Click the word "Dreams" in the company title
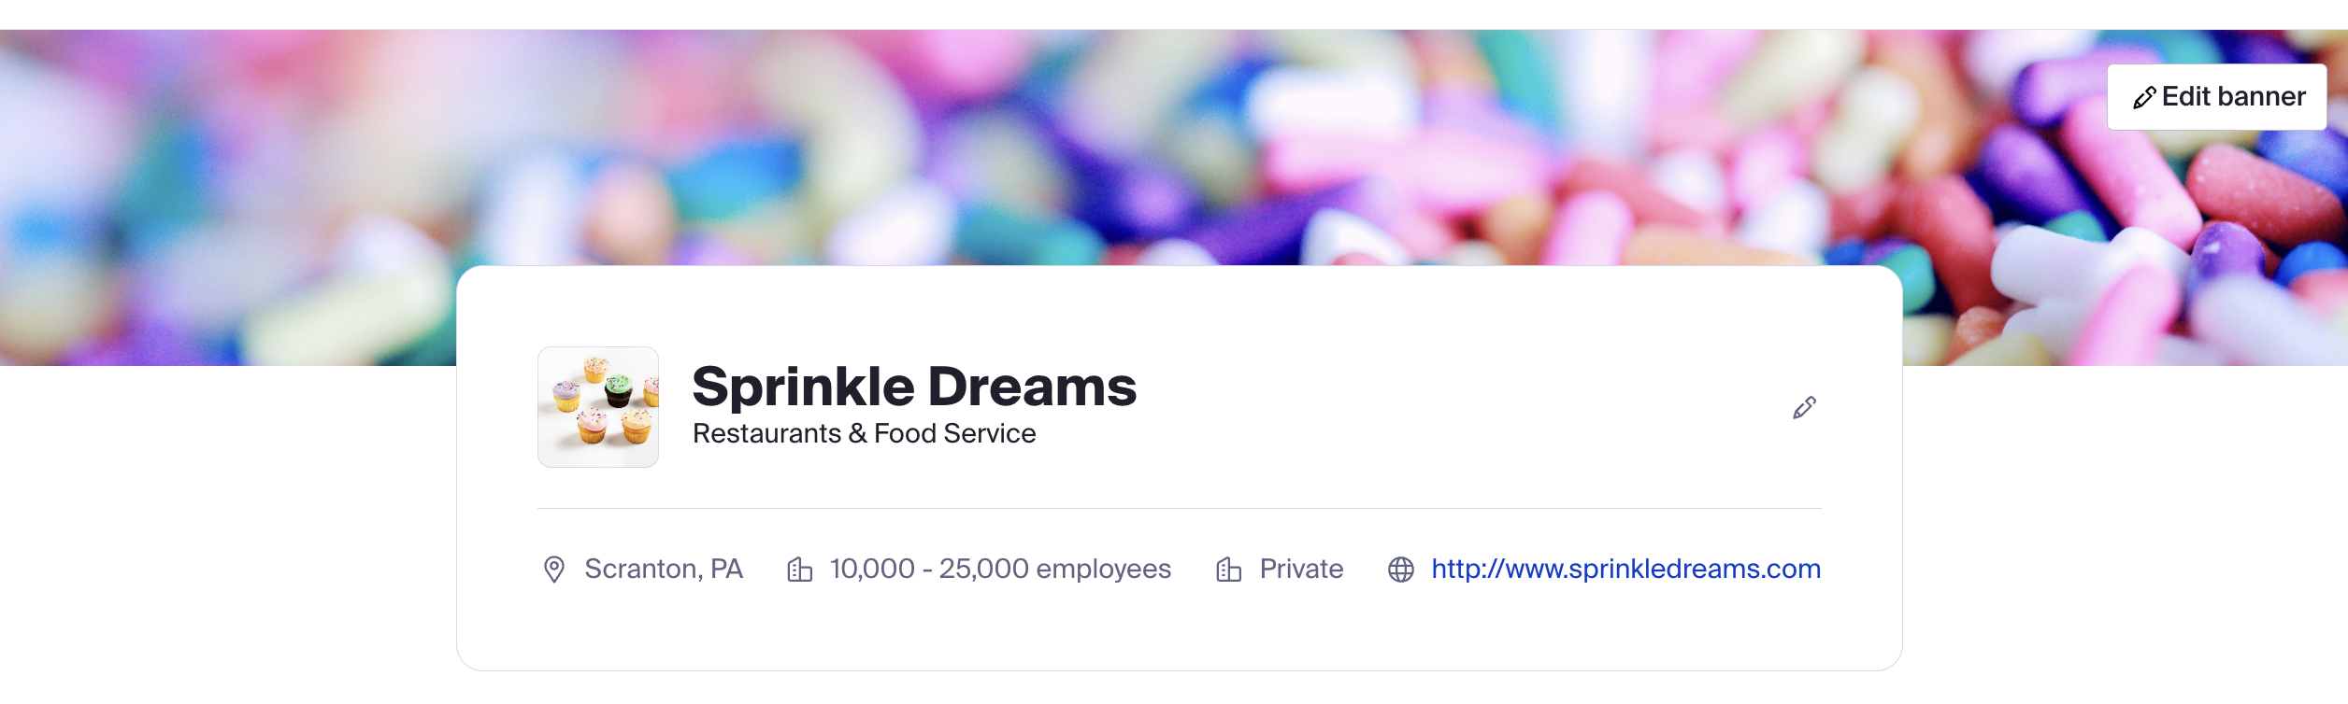2348x704 pixels. point(1032,387)
